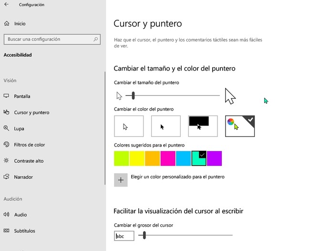Image resolution: width=310 pixels, height=251 pixels.
Task: Open Subtítulos settings
Action: click(24, 231)
